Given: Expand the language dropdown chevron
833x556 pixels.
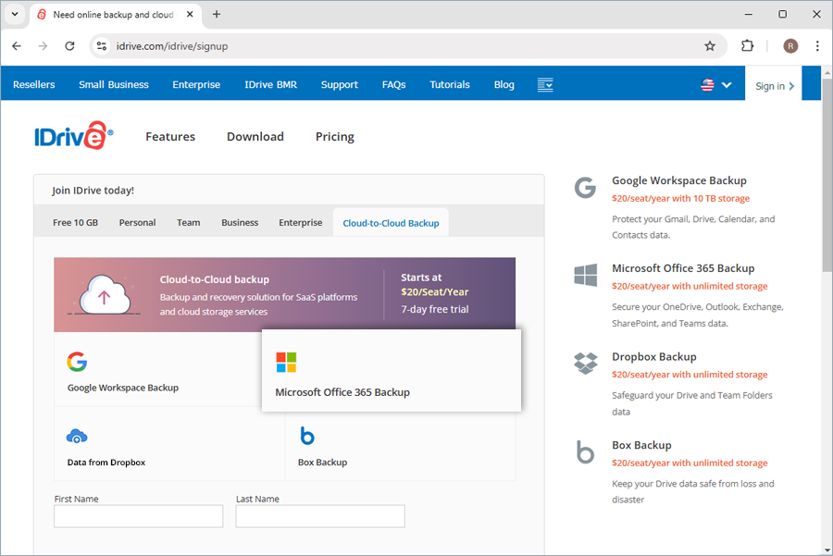Looking at the screenshot, I should point(727,85).
